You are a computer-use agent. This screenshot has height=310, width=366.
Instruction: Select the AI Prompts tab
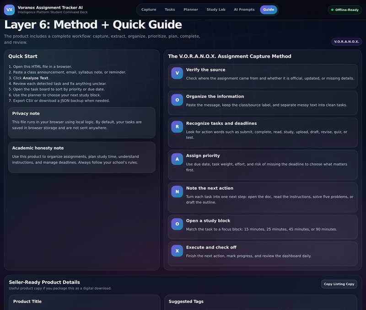[244, 10]
